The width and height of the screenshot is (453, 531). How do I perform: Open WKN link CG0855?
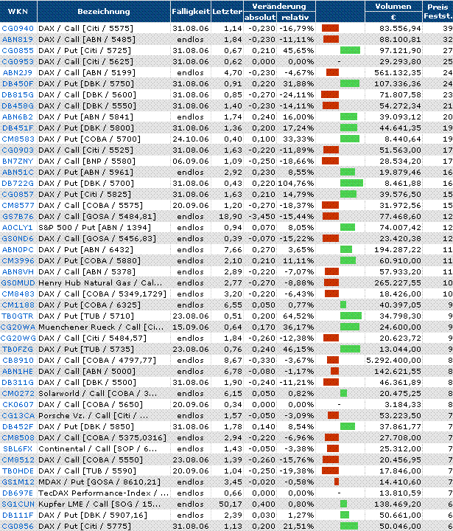click(18, 51)
